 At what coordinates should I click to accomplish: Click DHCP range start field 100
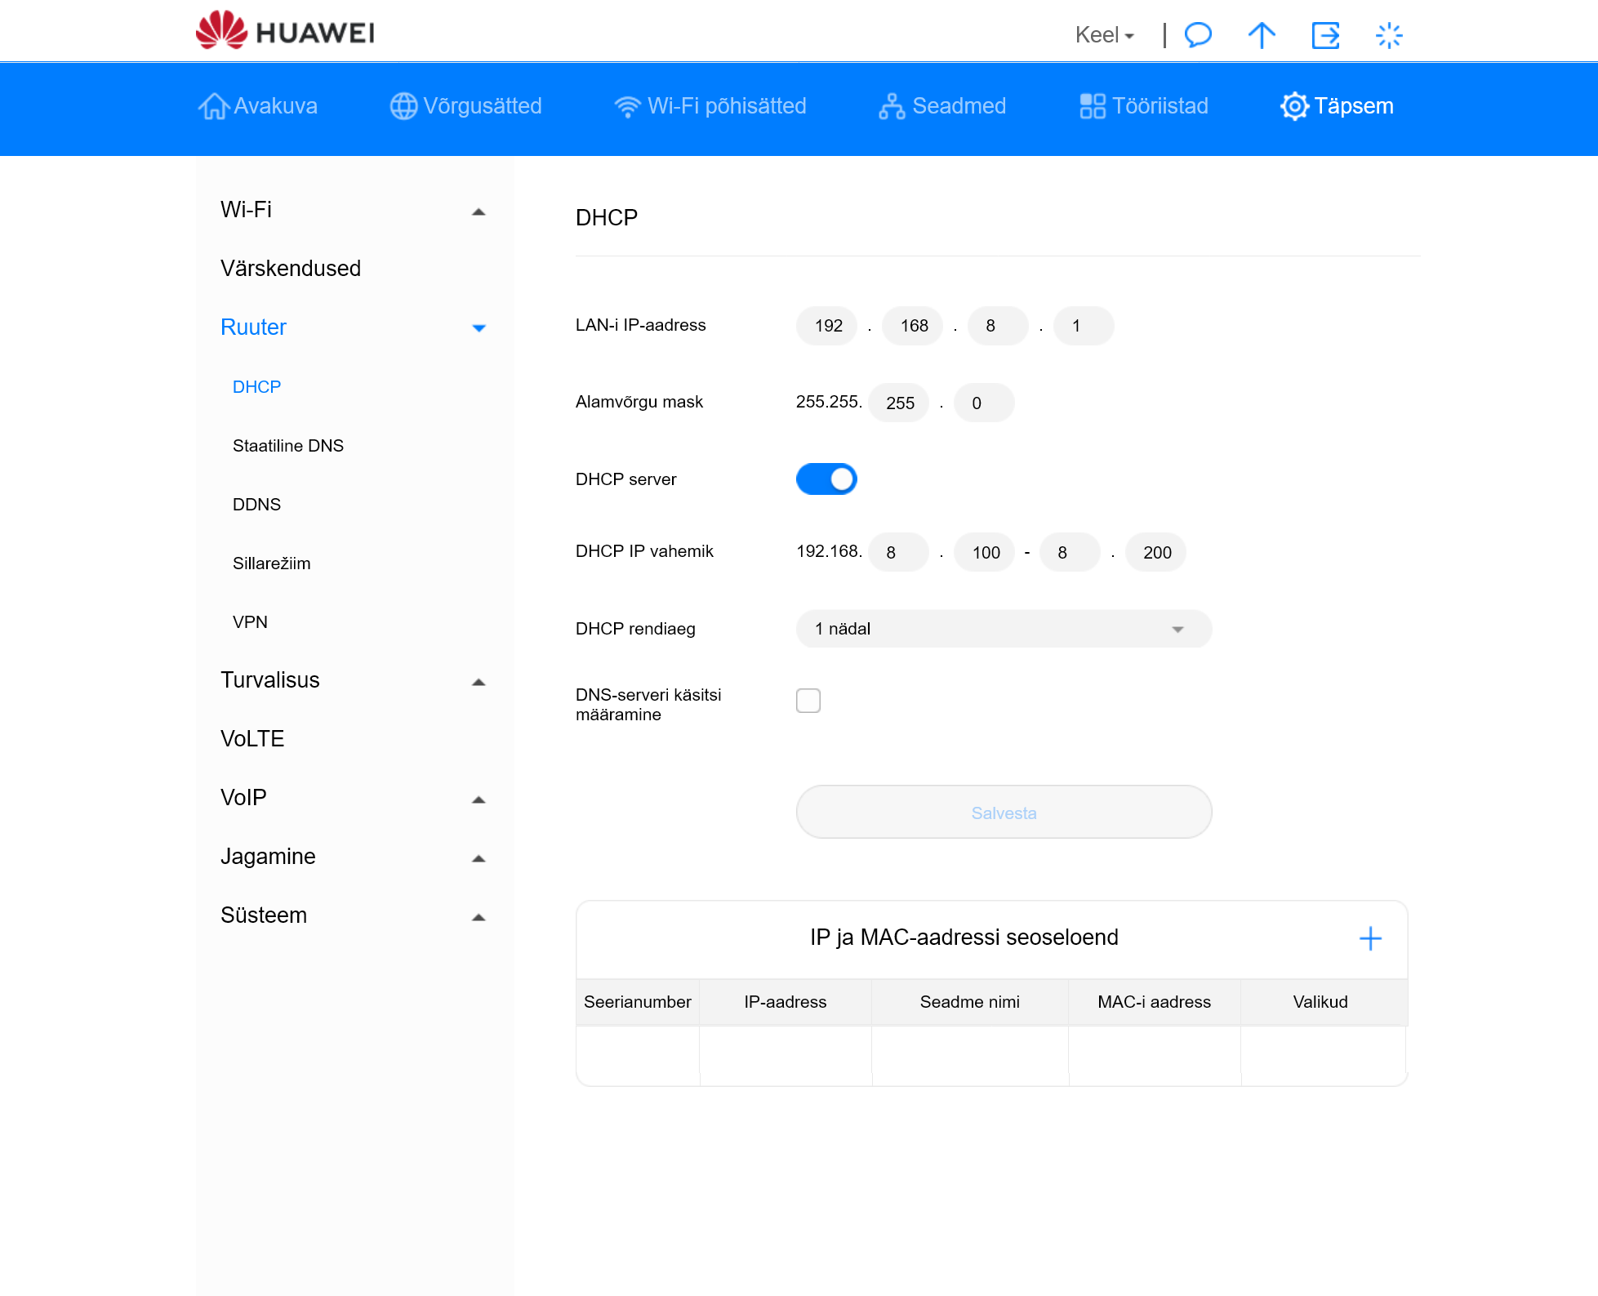(984, 552)
